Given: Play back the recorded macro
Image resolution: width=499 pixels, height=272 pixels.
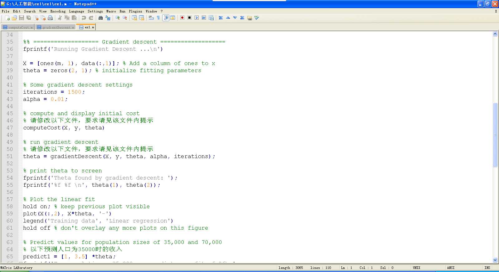Looking at the screenshot, I should pos(196,18).
